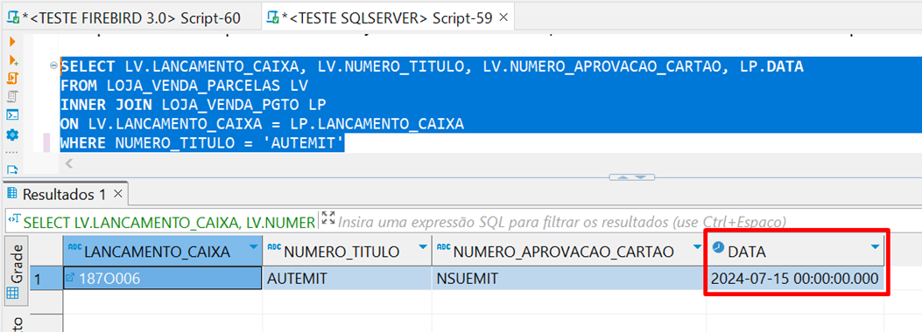Viewport: 922px width, 332px height.
Task: Click the export/output icon at bottom of side toolbar
Action: click(13, 170)
